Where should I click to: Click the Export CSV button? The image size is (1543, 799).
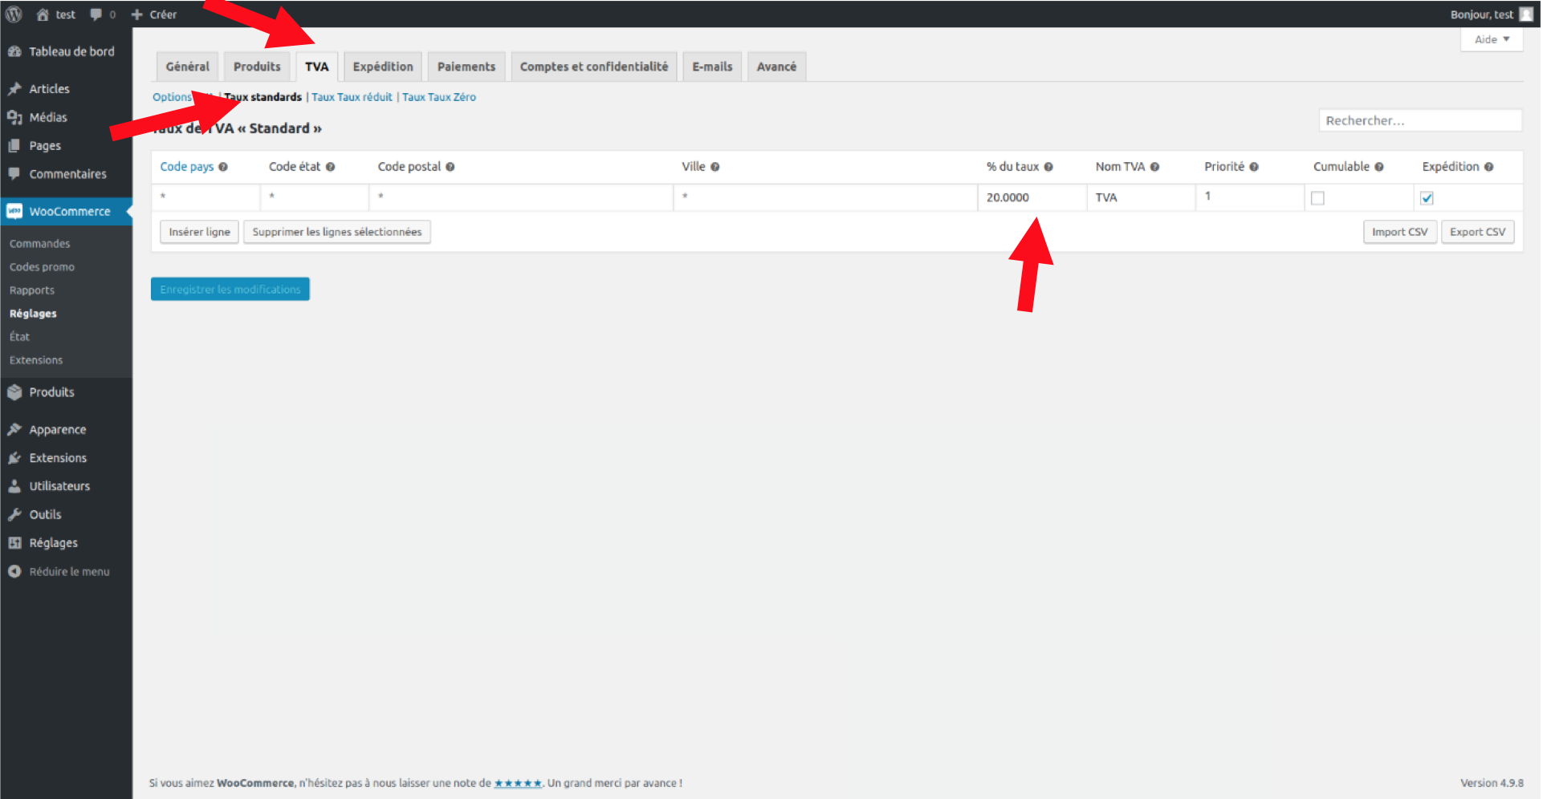tap(1477, 232)
